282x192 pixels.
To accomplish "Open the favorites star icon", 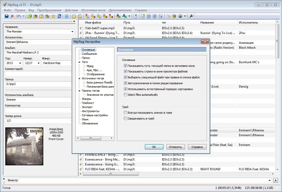I will pos(53,16).
